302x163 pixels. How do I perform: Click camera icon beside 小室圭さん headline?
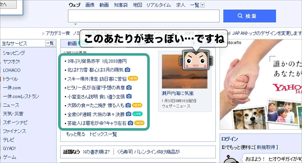(129, 96)
